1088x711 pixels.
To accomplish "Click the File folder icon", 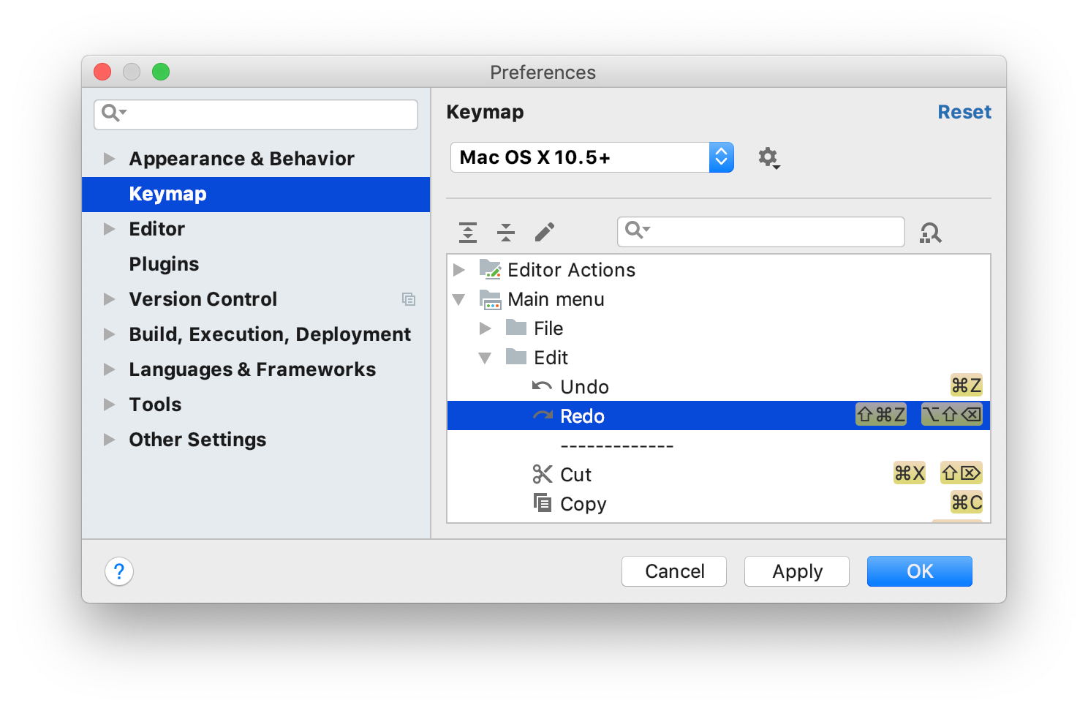I will pos(516,327).
